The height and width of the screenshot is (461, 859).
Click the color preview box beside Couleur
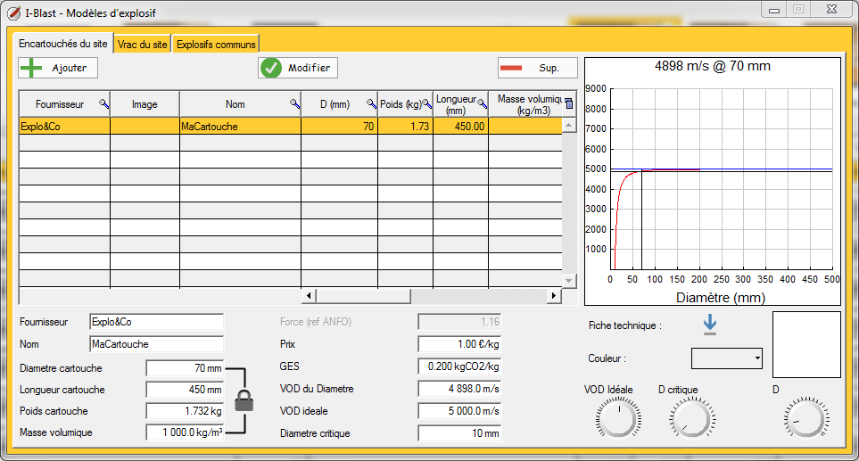(806, 344)
